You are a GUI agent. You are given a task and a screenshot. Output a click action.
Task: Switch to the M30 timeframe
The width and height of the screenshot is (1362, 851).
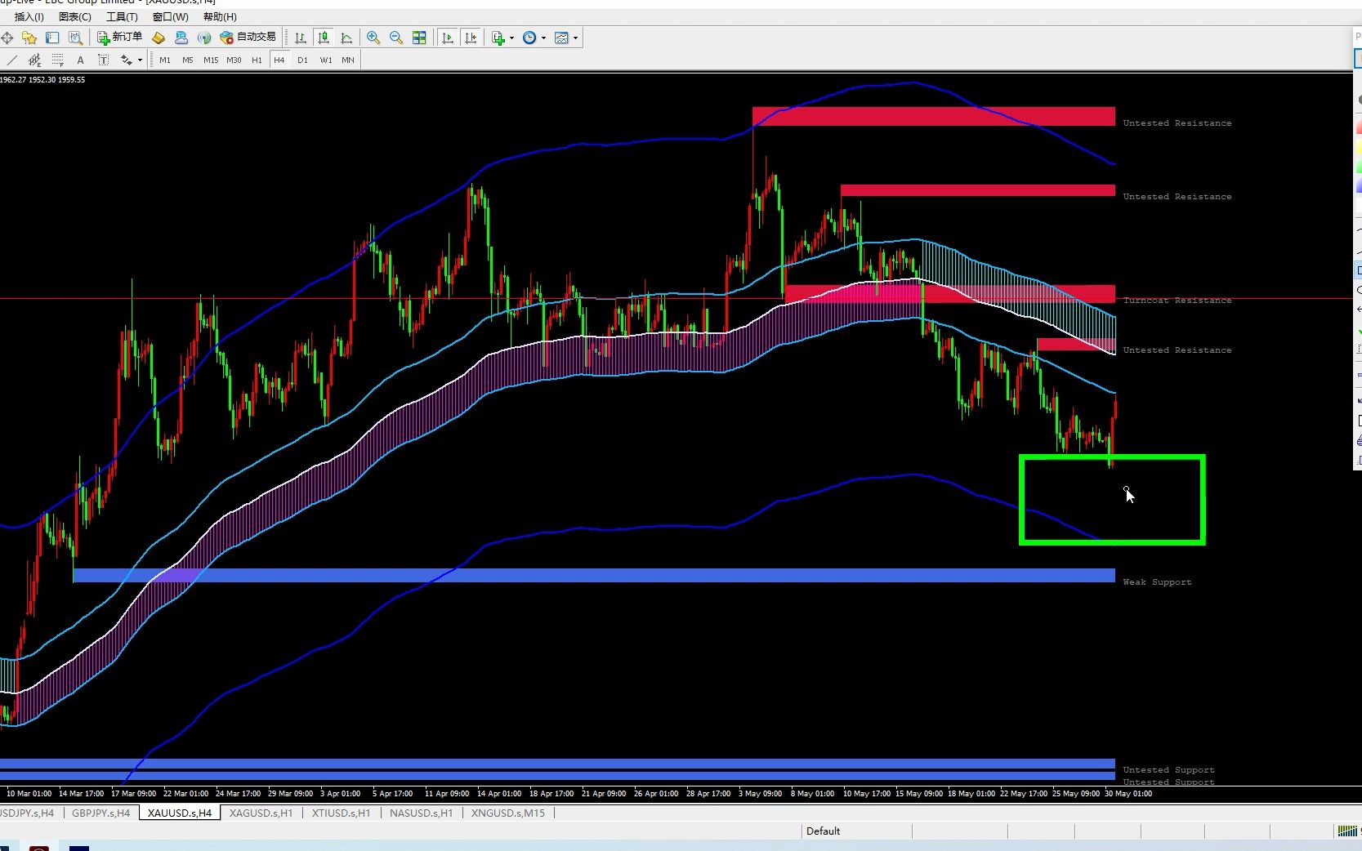234,60
